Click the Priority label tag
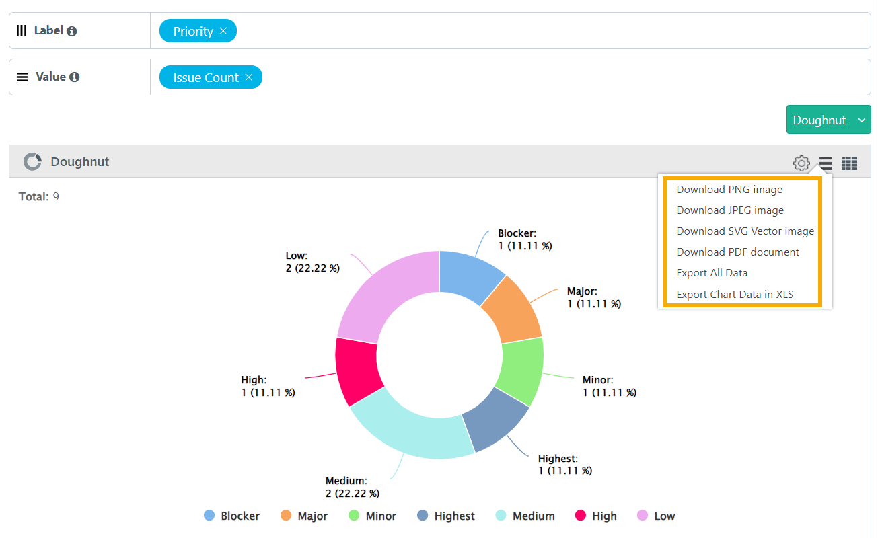The width and height of the screenshot is (878, 538). click(198, 31)
